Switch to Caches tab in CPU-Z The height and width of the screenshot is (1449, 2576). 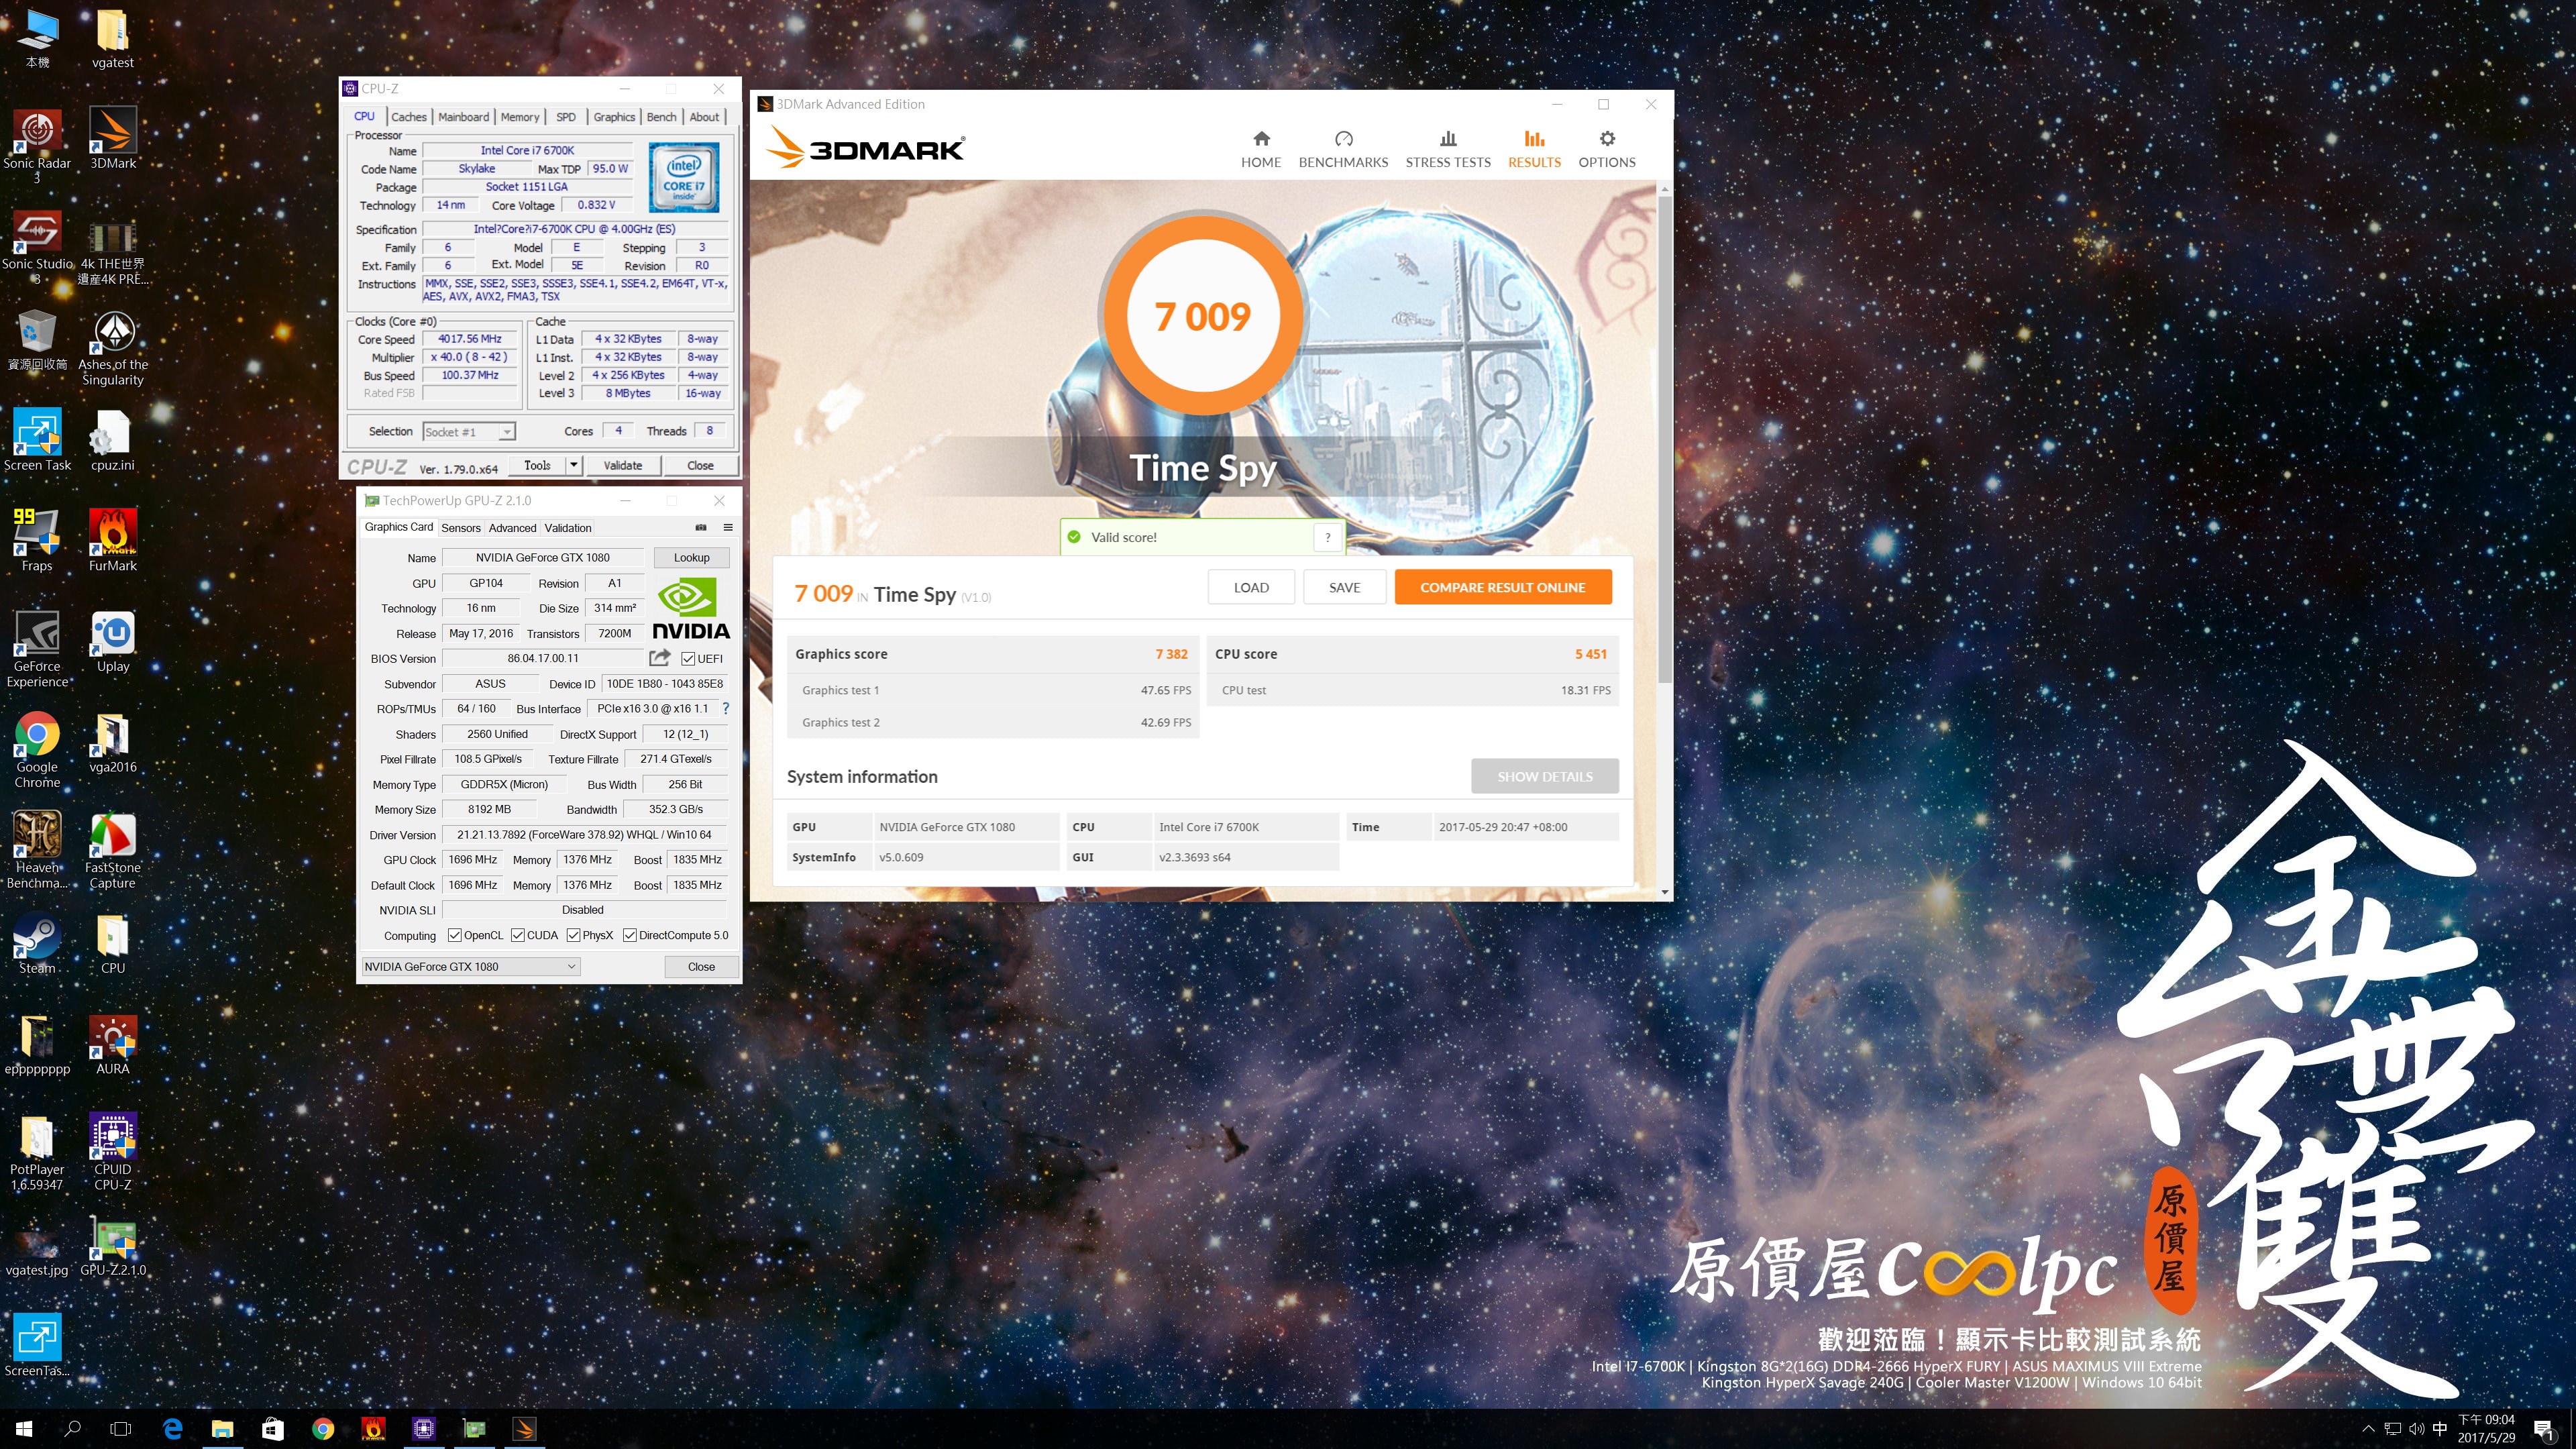(408, 117)
